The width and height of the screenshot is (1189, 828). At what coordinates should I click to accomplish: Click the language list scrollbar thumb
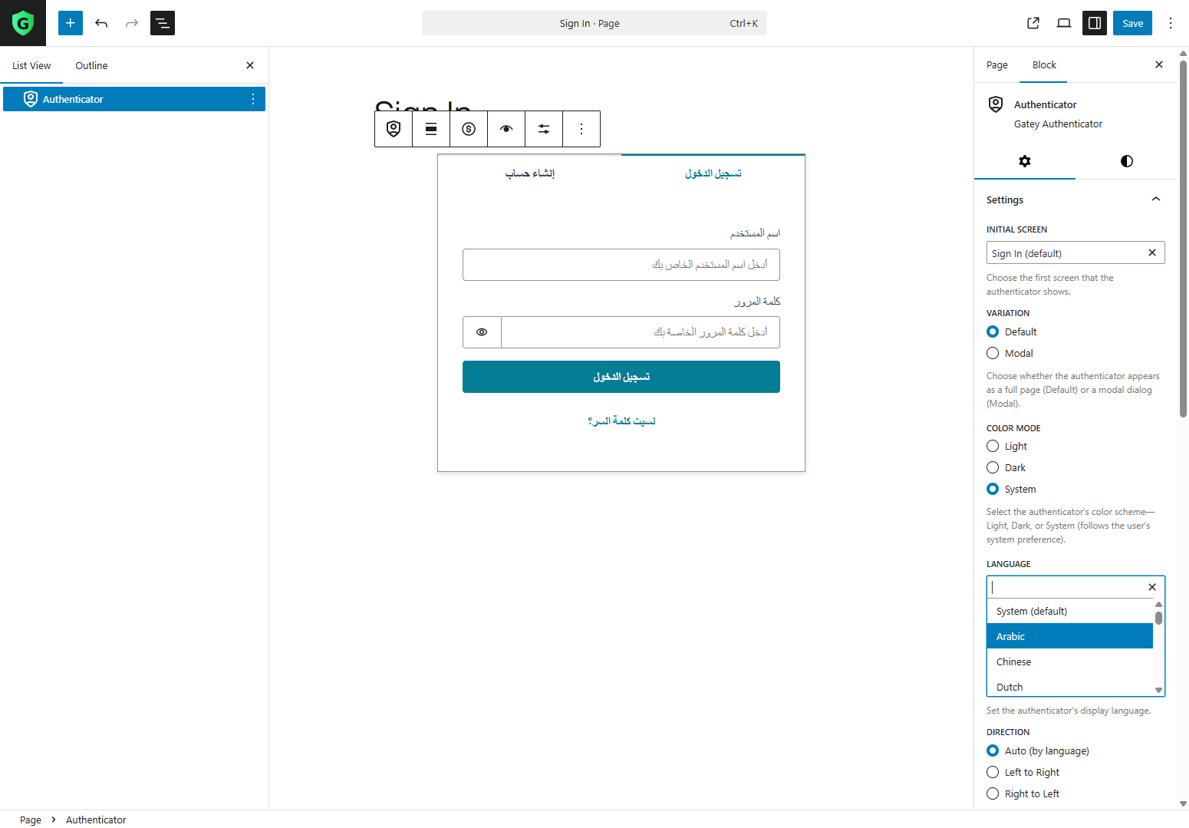coord(1158,618)
